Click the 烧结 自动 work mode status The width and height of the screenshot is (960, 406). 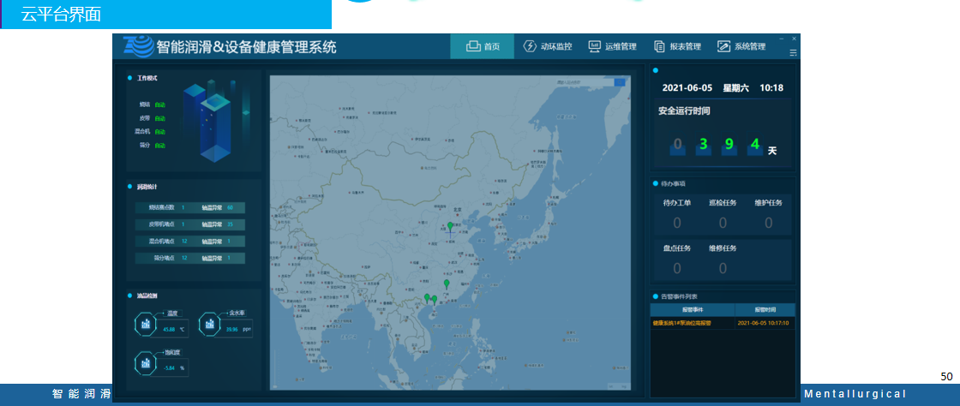pyautogui.click(x=159, y=104)
